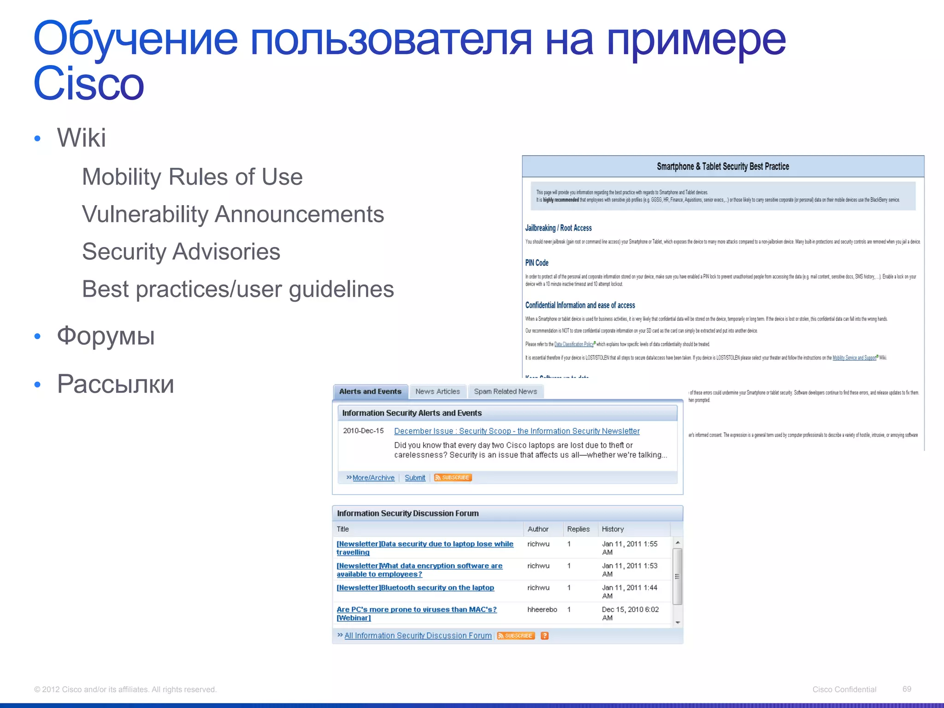Open Data security due to laptop lose thread
This screenshot has height=708, width=944.
[x=425, y=548]
